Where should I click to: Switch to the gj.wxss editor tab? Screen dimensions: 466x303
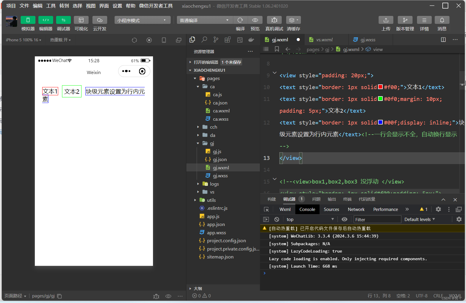[x=371, y=40]
